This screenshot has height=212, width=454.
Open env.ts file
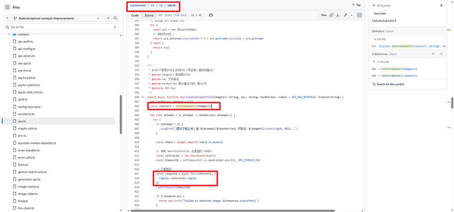(x=22, y=136)
